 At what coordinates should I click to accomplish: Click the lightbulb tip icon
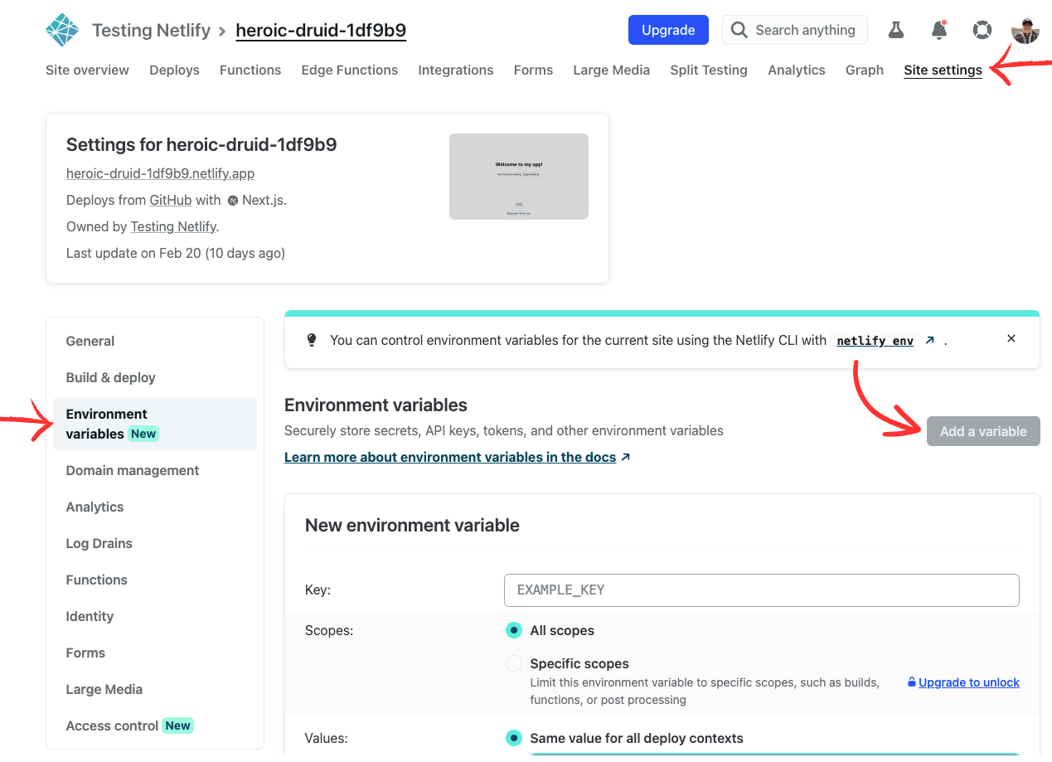pos(312,340)
